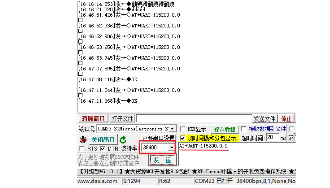Screen dimensions: 330x188
Task: Click the red serial port status indicator
Action: pyautogui.click(x=83, y=140)
